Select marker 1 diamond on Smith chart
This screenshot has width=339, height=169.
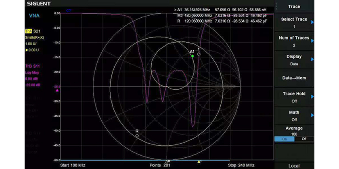(x=199, y=54)
